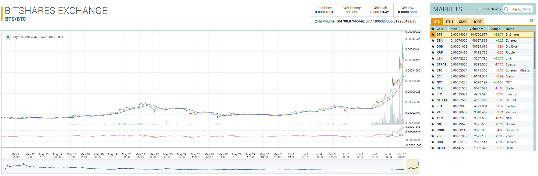Sort markets by Coin column
Screen dimensions: 538x176
440,29
